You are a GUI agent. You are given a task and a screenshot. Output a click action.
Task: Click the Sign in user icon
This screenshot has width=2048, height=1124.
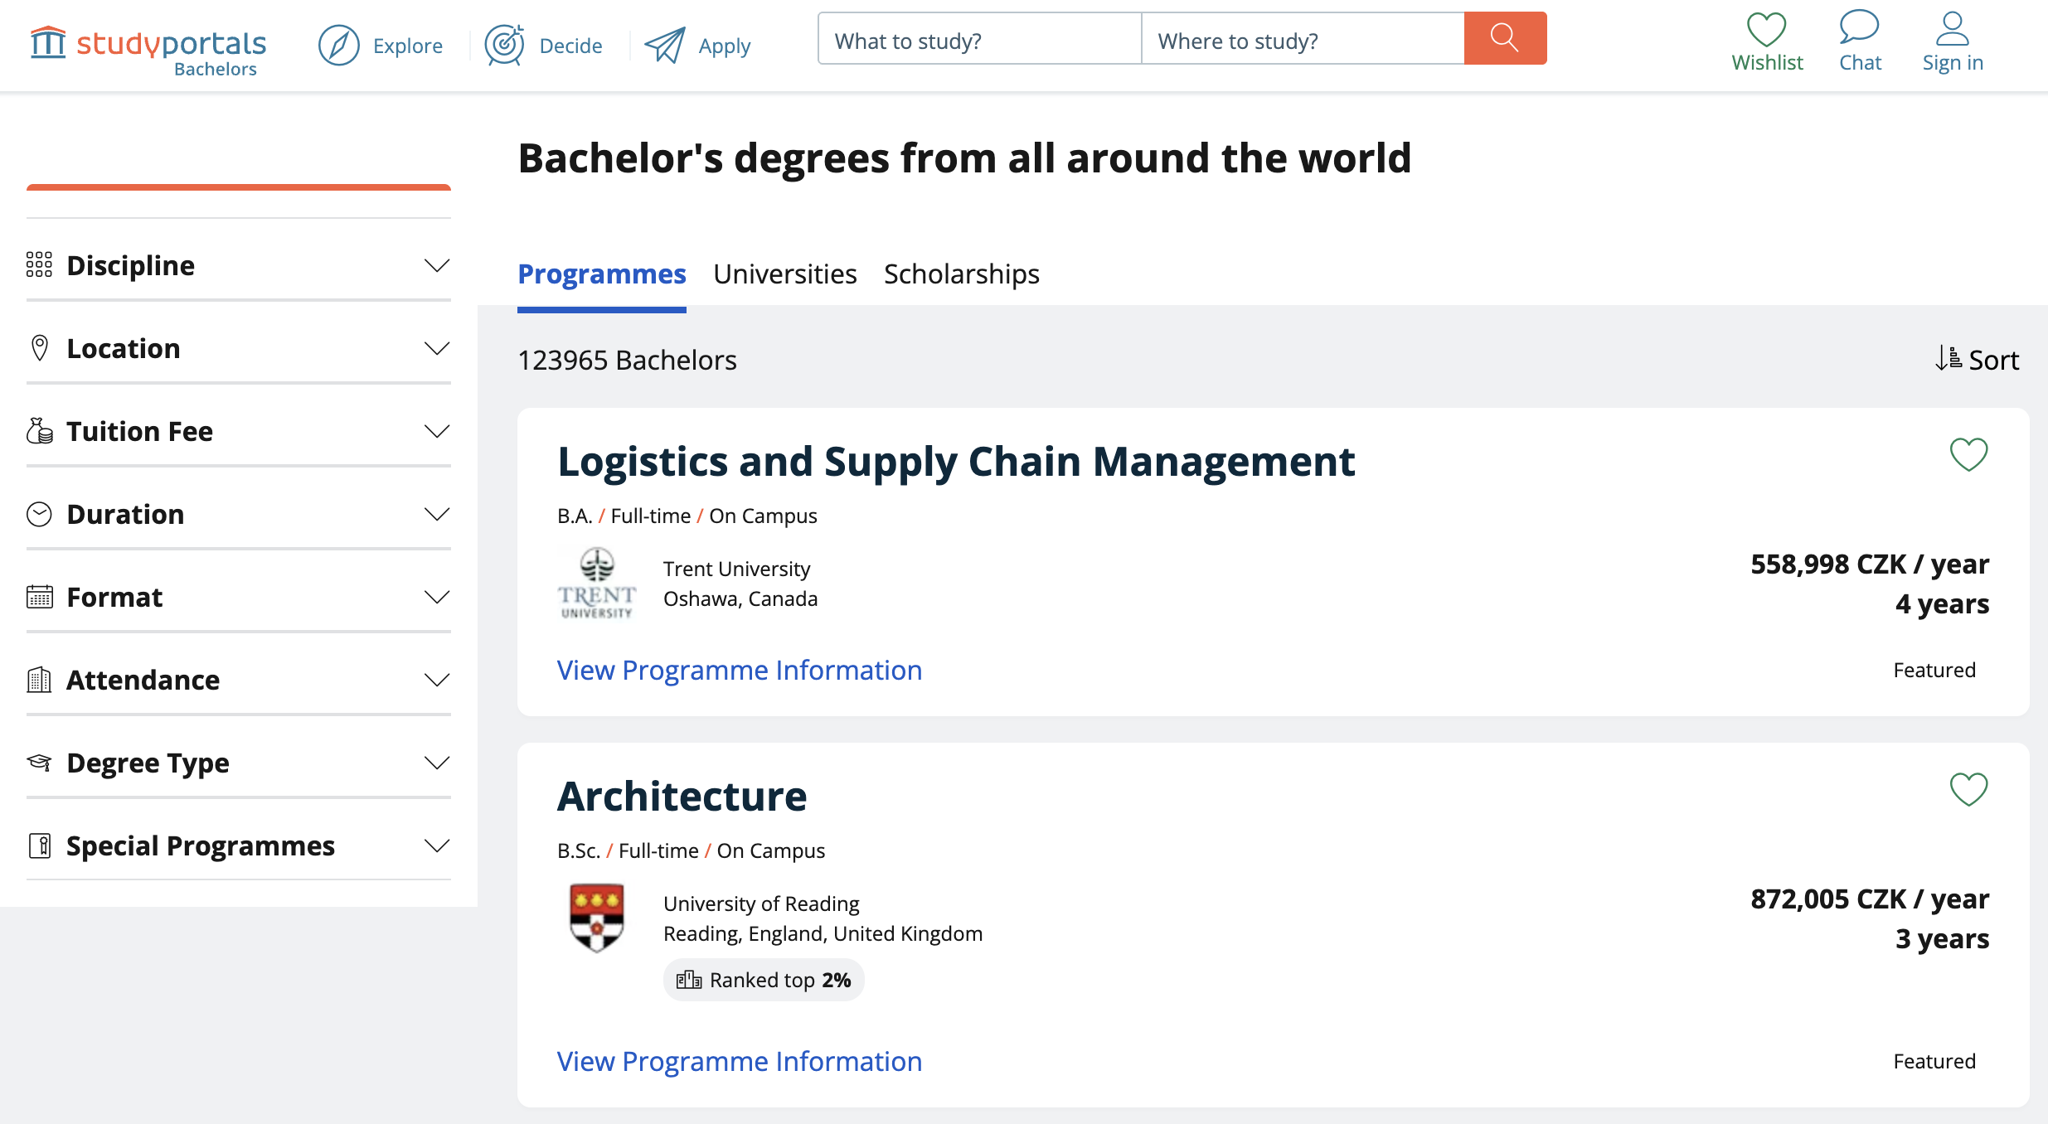1953,28
